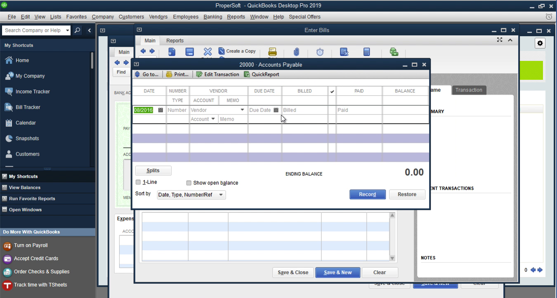The width and height of the screenshot is (557, 298).
Task: Click Edit Transaction in register toolbar
Action: tap(217, 74)
